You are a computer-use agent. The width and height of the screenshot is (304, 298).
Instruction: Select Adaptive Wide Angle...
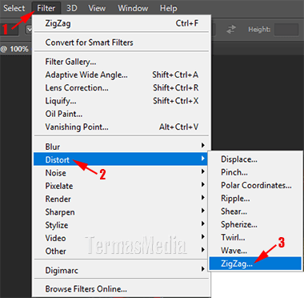pos(122,74)
